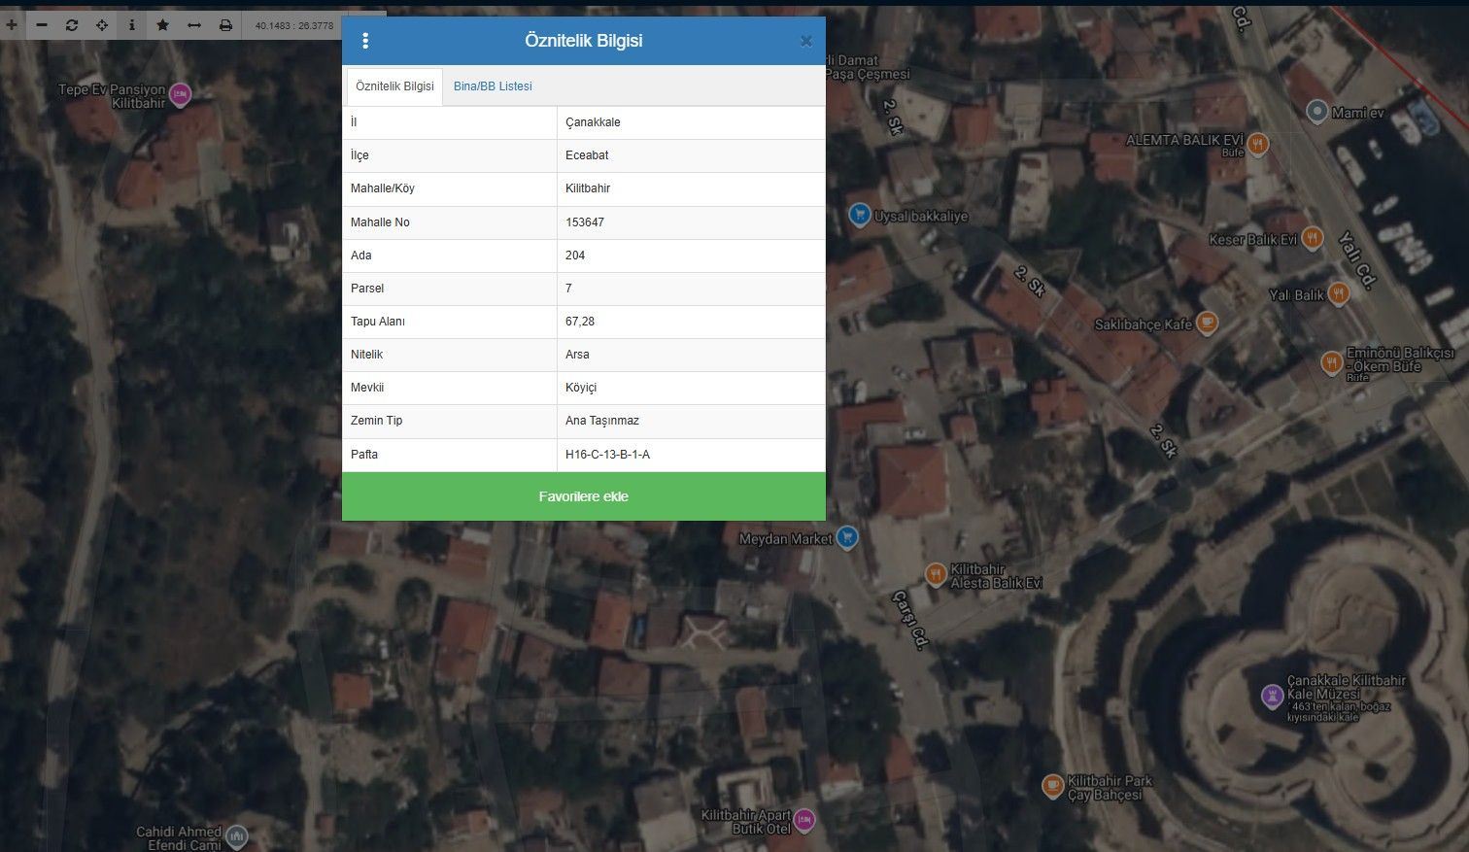1469x852 pixels.
Task: Click the Favorilere ekle button
Action: coord(584,496)
